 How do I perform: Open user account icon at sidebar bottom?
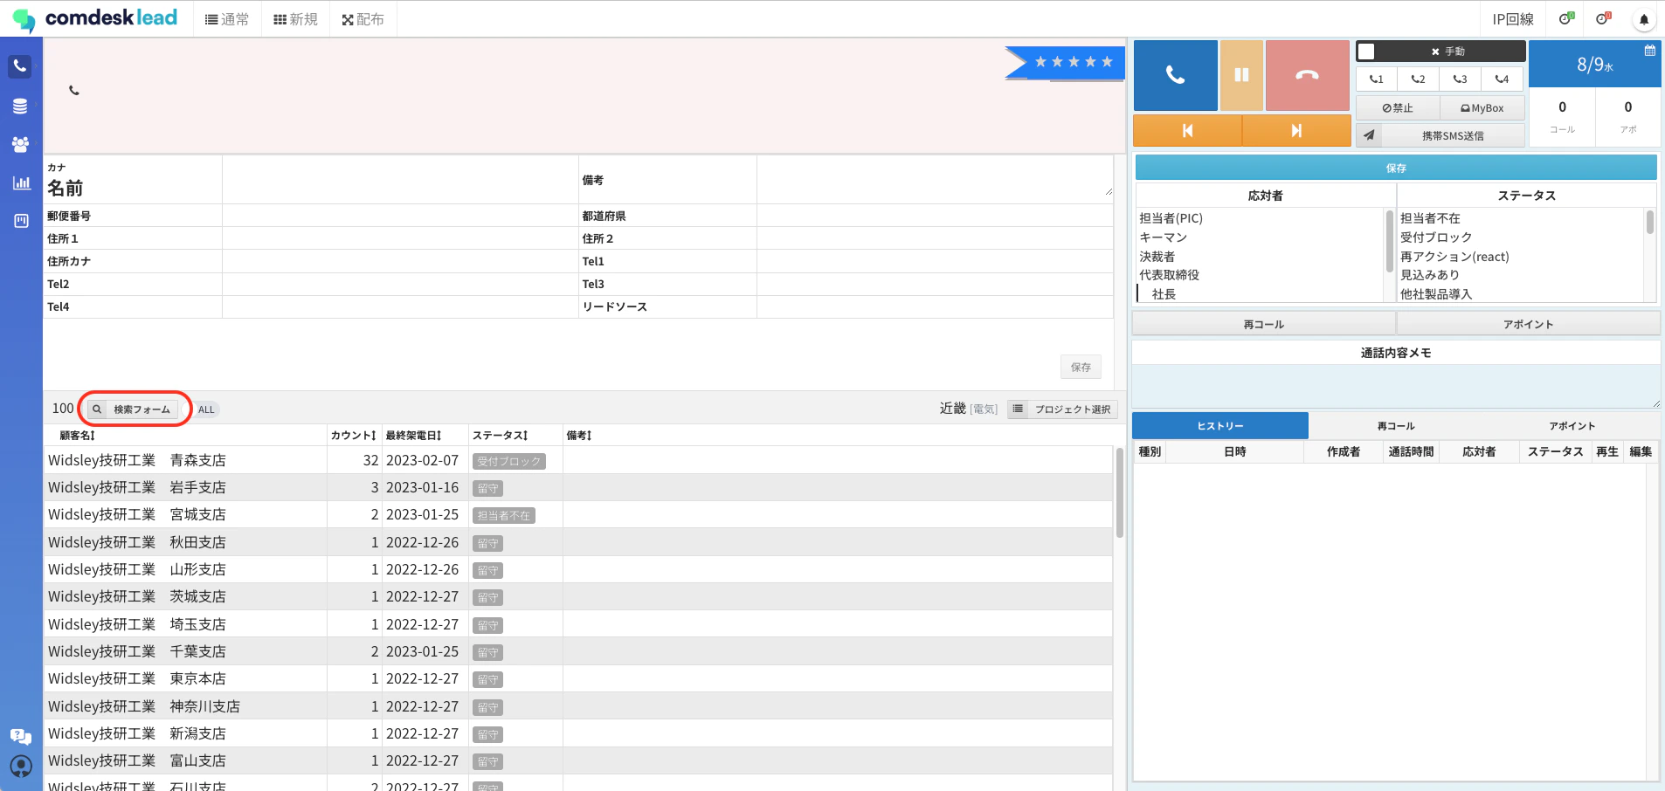pyautogui.click(x=21, y=767)
